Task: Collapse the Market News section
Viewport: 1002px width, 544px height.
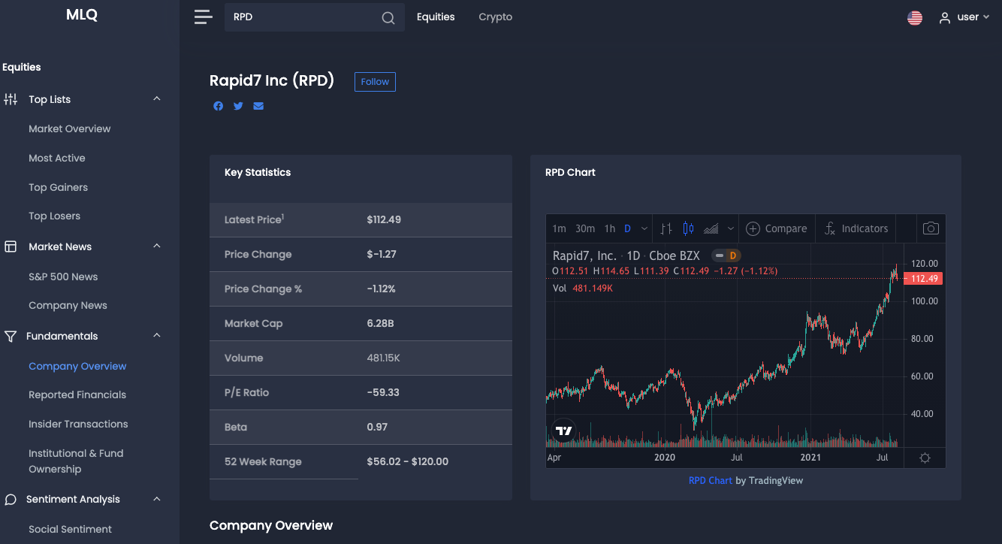Action: (157, 246)
